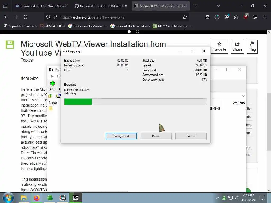
Task: Go back to the previous page
Action: tap(6, 17)
